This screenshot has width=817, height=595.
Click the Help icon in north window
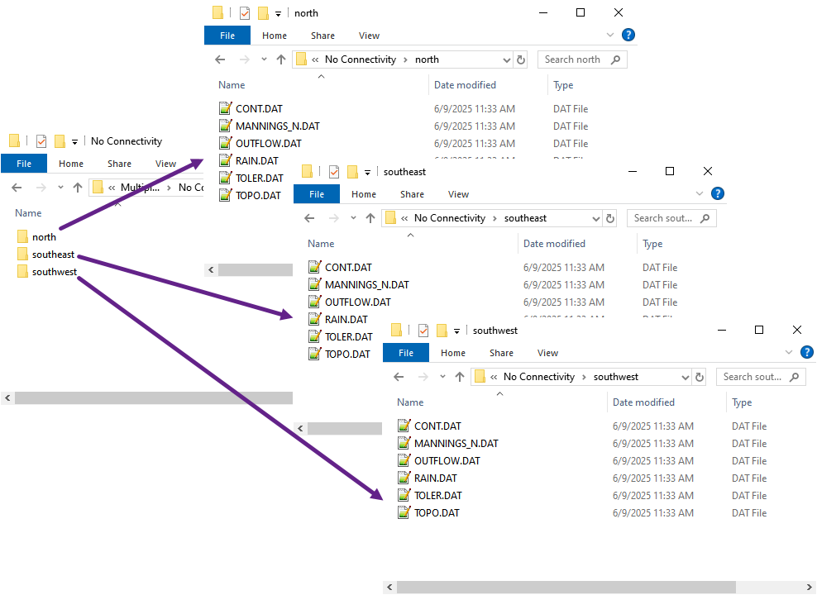click(x=628, y=35)
